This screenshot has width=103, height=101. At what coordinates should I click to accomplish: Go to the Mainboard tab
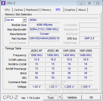point(32,10)
